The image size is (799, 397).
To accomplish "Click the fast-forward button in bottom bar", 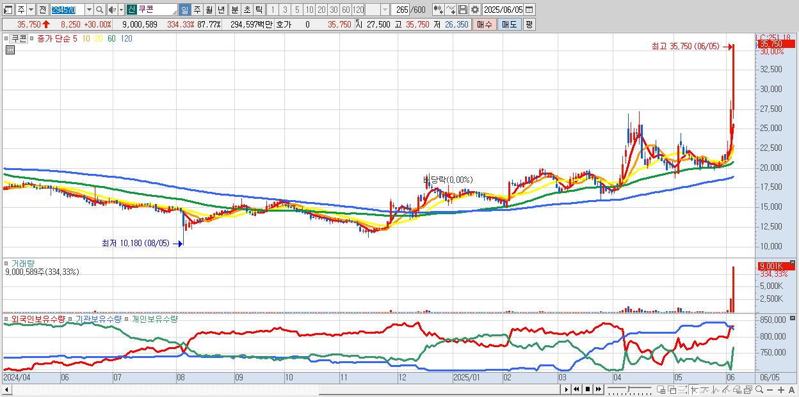I will (599, 389).
